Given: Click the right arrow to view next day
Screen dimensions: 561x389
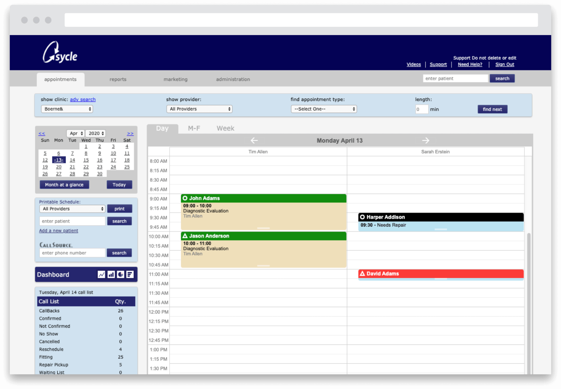Looking at the screenshot, I should coord(426,140).
